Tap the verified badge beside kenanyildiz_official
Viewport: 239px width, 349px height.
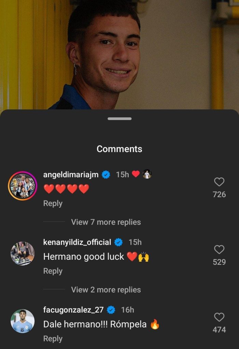click(x=118, y=242)
